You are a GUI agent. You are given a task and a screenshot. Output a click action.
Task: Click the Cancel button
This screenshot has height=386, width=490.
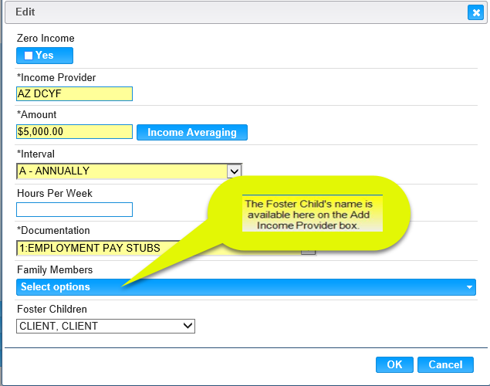pyautogui.click(x=445, y=364)
